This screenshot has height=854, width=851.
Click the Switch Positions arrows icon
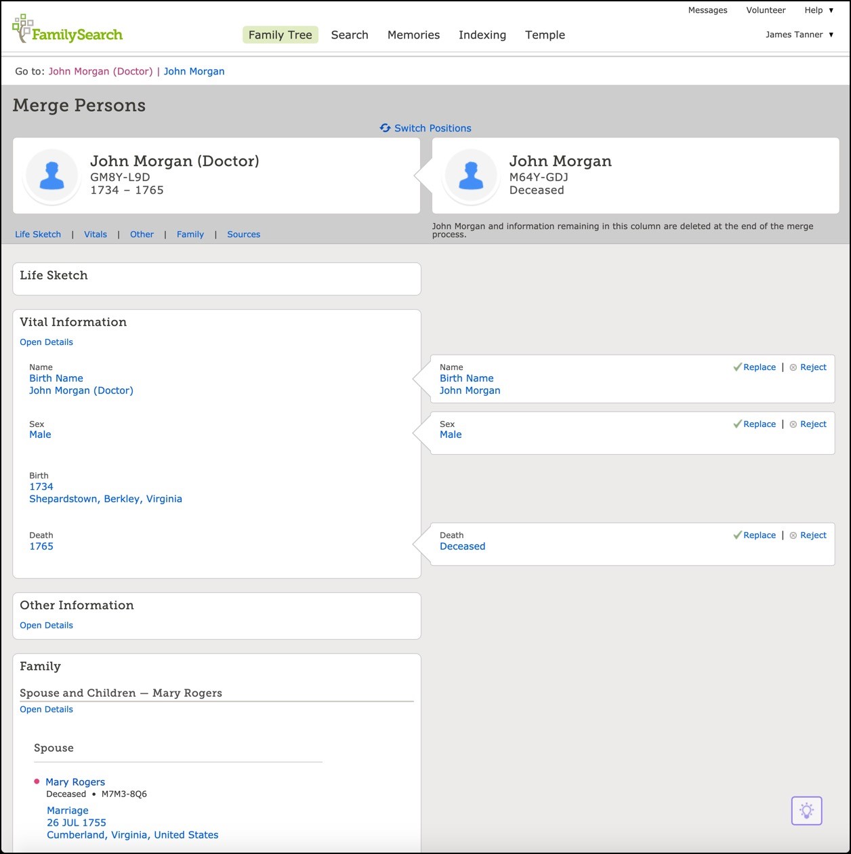[x=385, y=128]
